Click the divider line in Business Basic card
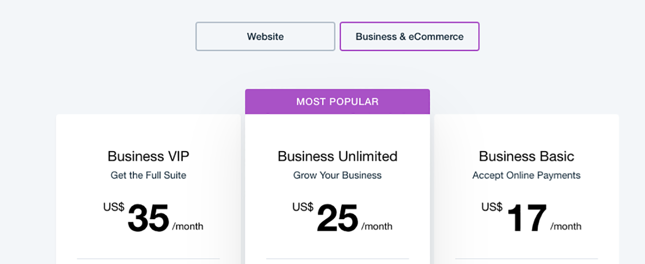 pyautogui.click(x=526, y=259)
